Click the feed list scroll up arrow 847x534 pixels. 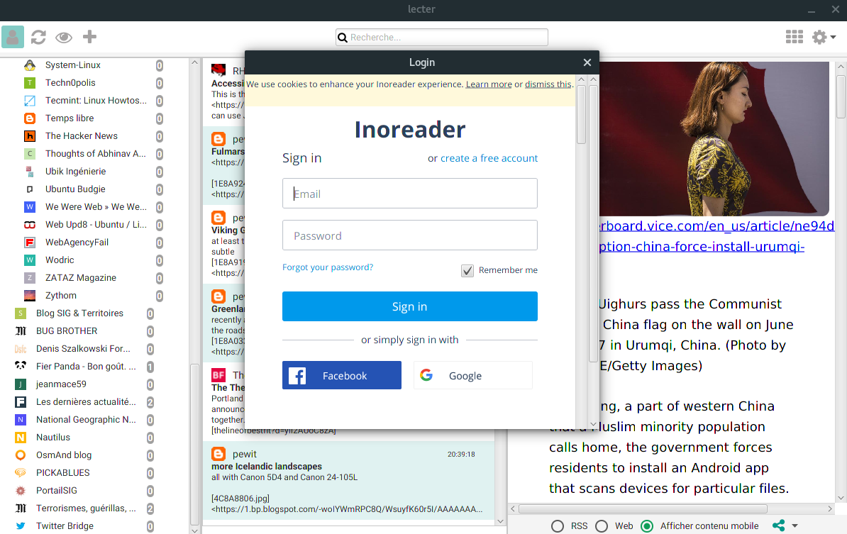(194, 62)
